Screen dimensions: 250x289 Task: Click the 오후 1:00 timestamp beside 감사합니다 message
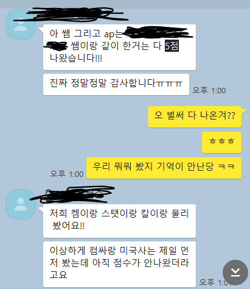click(209, 90)
